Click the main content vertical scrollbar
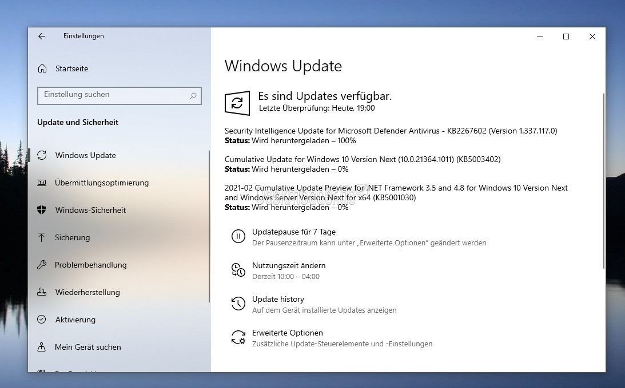 603,181
